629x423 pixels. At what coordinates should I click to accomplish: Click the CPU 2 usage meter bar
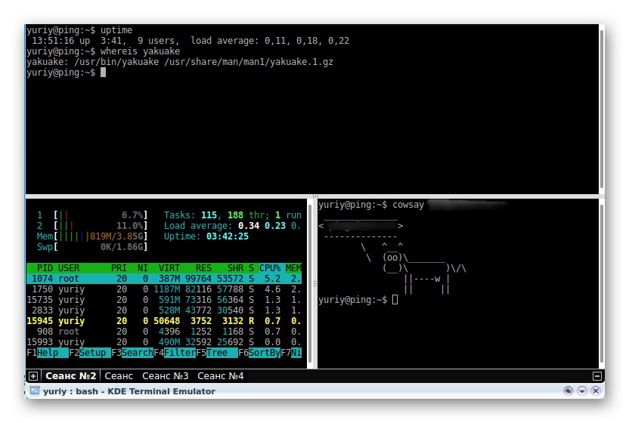(x=92, y=226)
